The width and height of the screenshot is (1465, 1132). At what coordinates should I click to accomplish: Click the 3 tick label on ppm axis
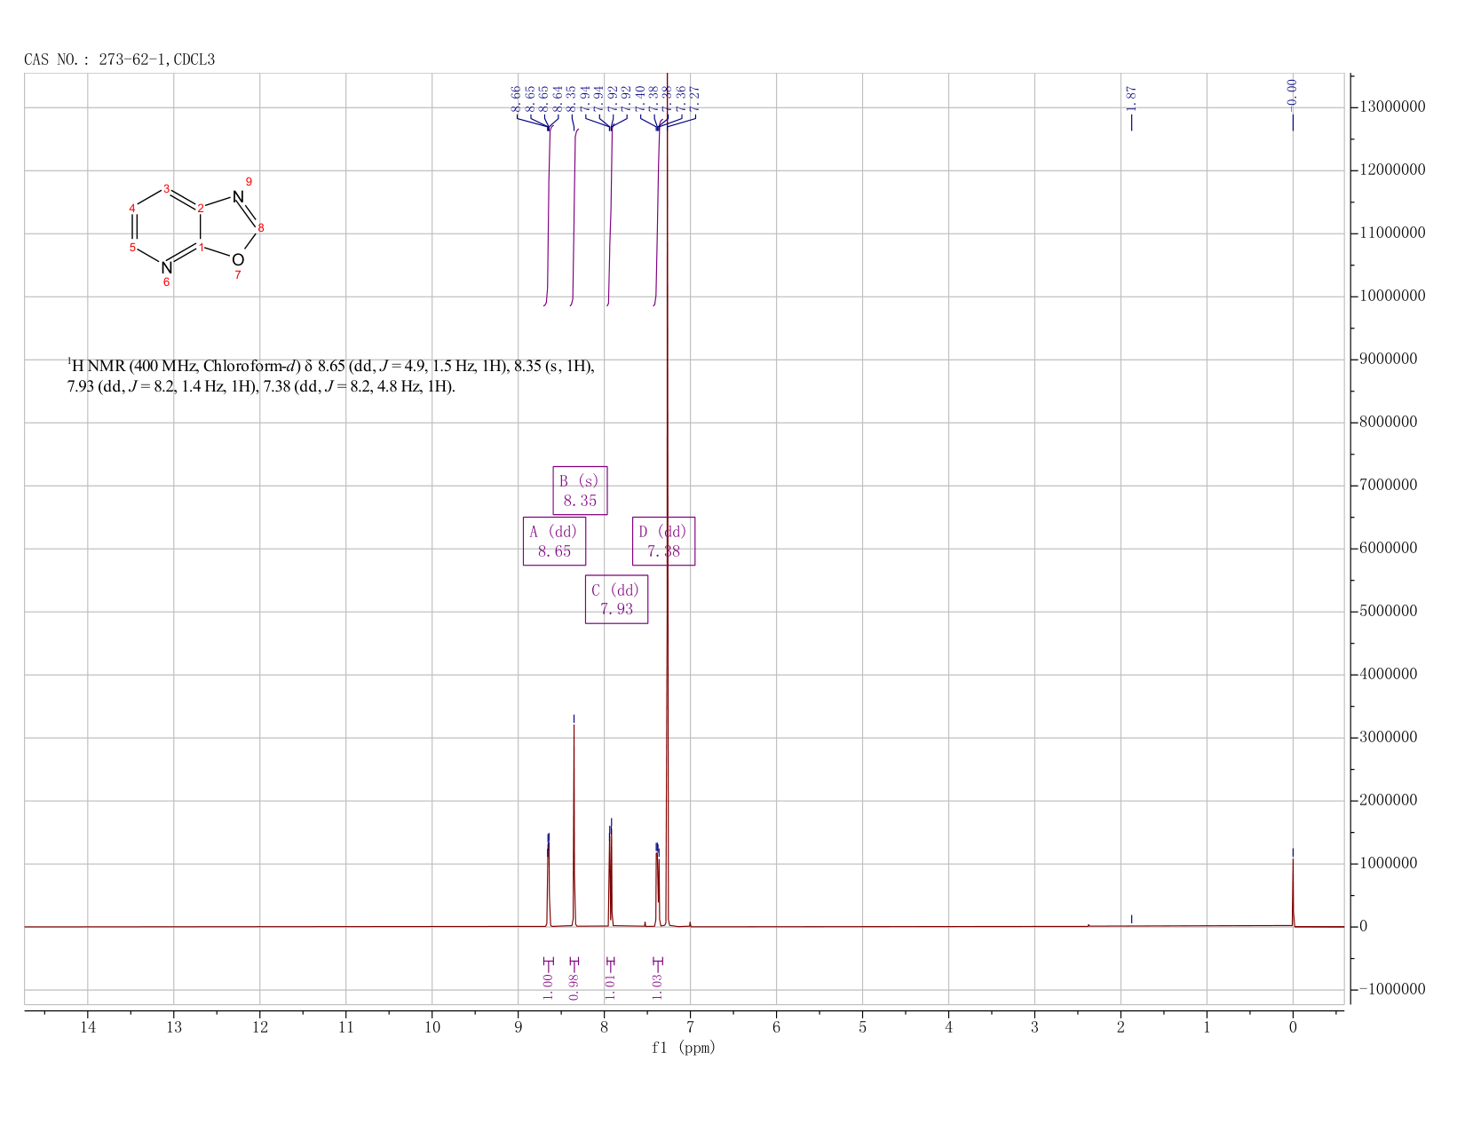click(x=1034, y=1027)
